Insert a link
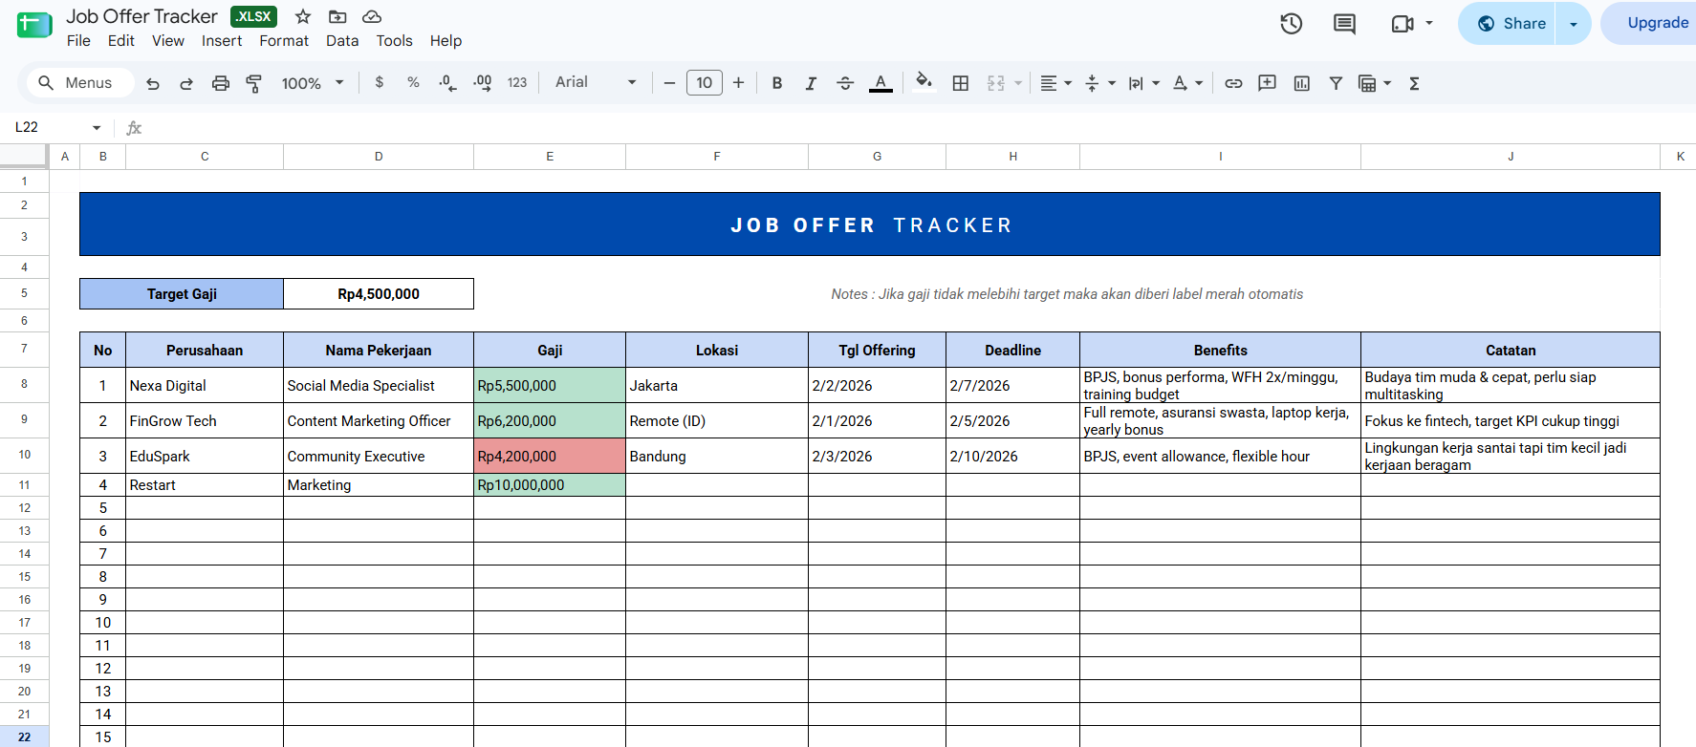 point(1233,83)
